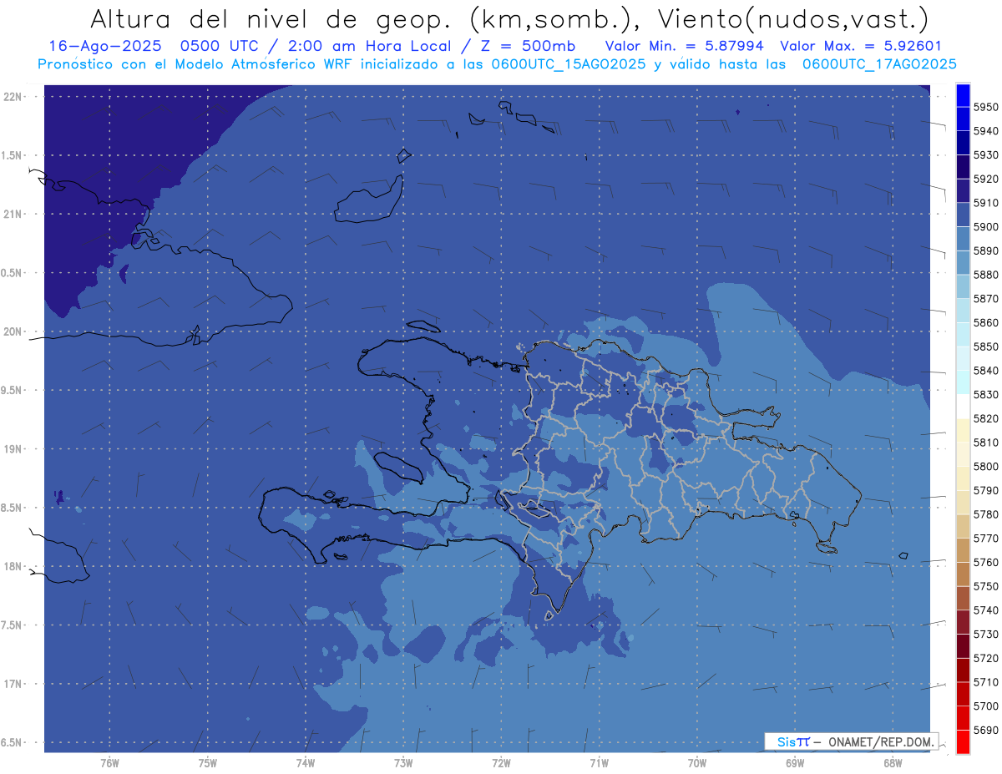The height and width of the screenshot is (774, 1002).
Task: Click the '1.5N' latitude label
Action: [x=12, y=155]
